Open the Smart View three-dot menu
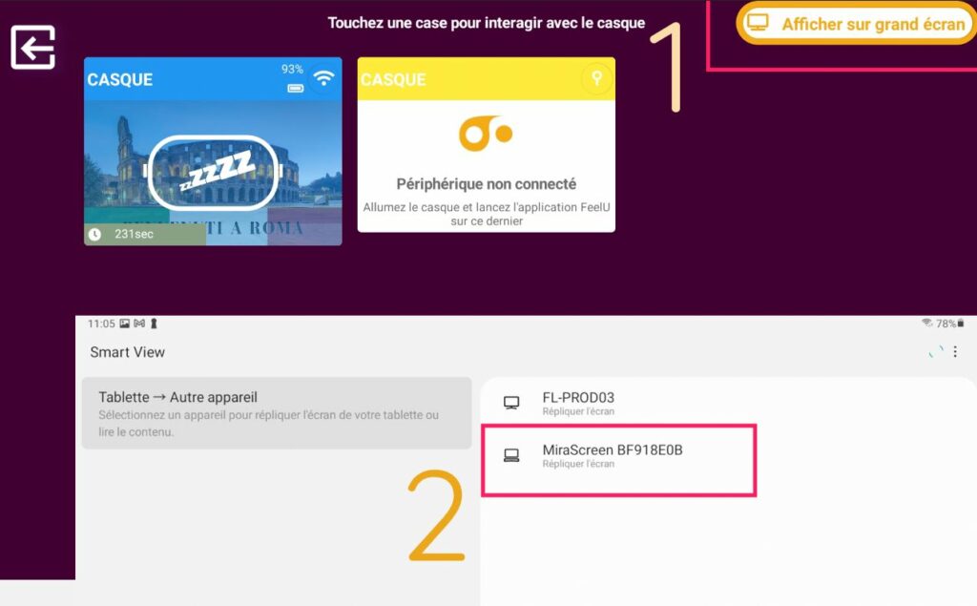The width and height of the screenshot is (977, 606). tap(955, 352)
